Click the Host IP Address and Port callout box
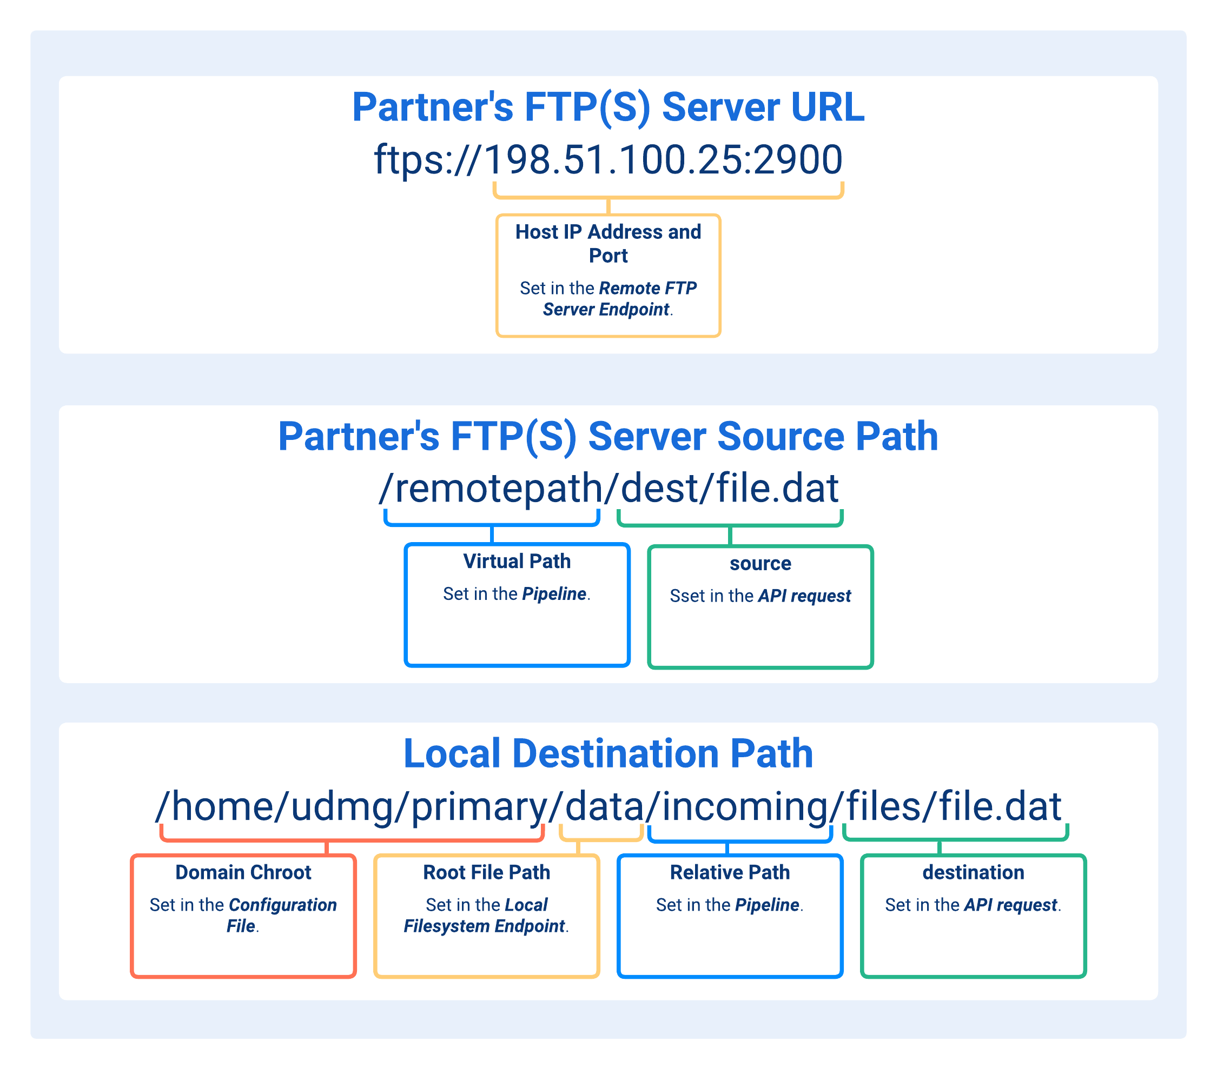 [607, 275]
